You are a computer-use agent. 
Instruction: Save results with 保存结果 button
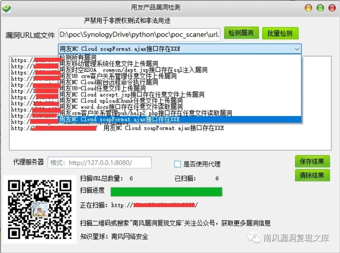tap(312, 161)
